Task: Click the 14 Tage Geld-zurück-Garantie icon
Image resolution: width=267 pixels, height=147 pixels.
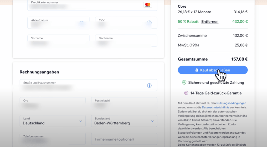Action: [x=186, y=93]
